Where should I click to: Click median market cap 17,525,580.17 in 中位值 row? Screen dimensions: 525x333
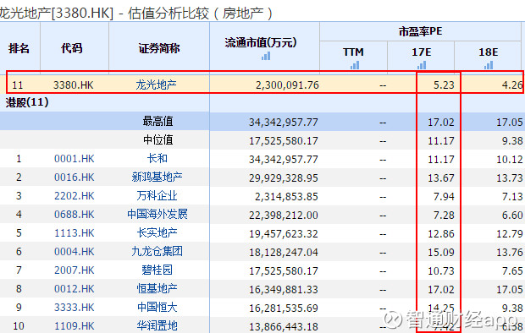(x=284, y=141)
